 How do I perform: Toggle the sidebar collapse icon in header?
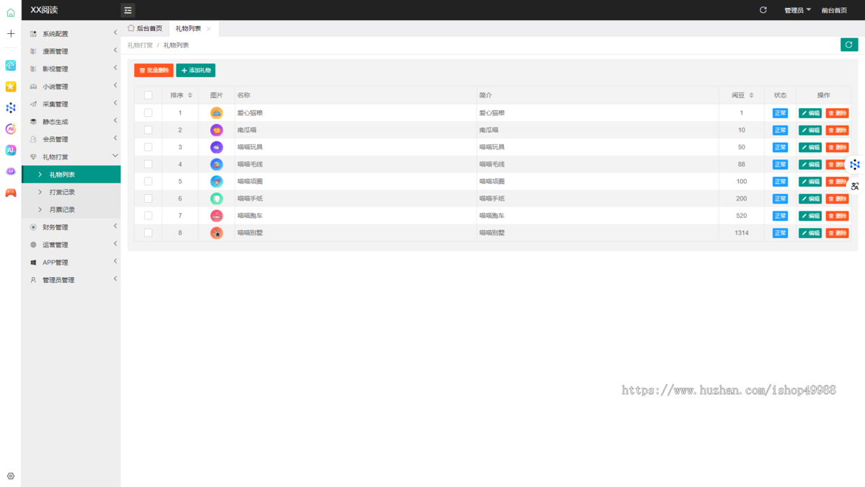coord(128,10)
